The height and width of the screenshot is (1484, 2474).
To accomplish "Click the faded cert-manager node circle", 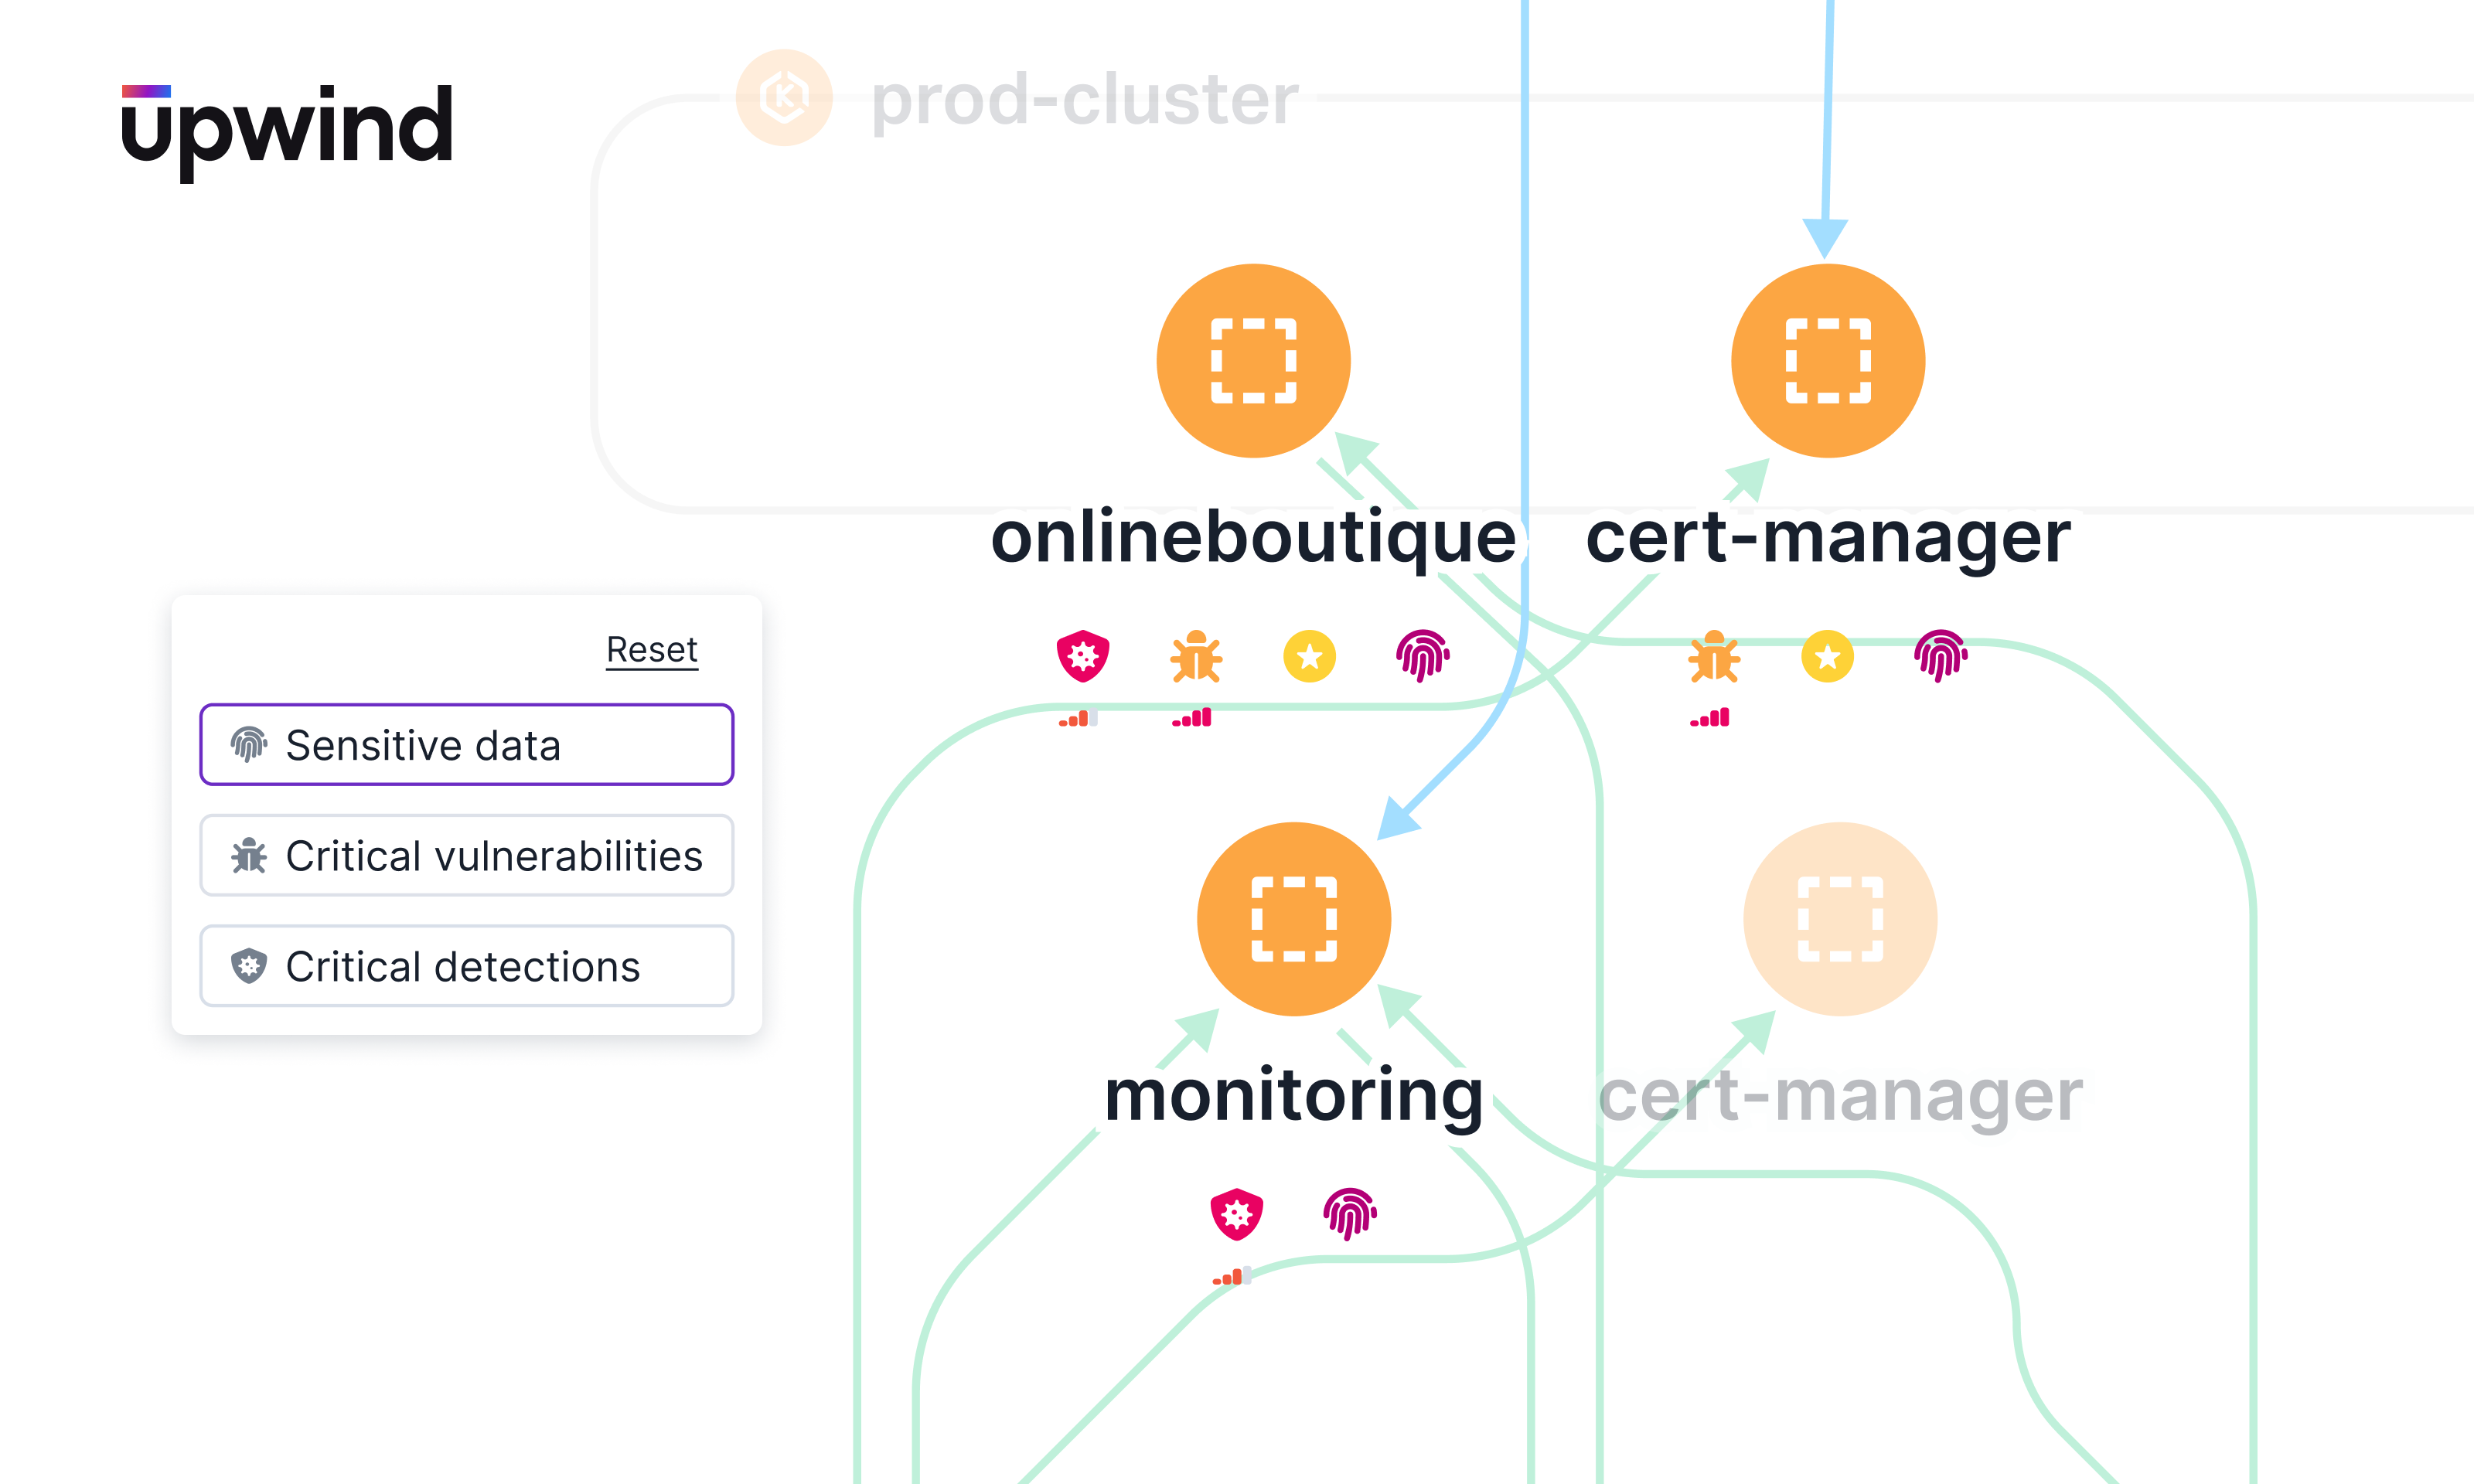I will pyautogui.click(x=1839, y=919).
